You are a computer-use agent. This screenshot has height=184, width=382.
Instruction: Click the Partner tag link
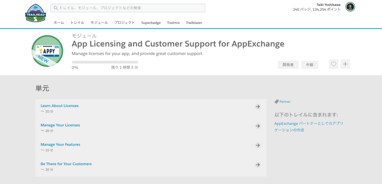coord(285,102)
